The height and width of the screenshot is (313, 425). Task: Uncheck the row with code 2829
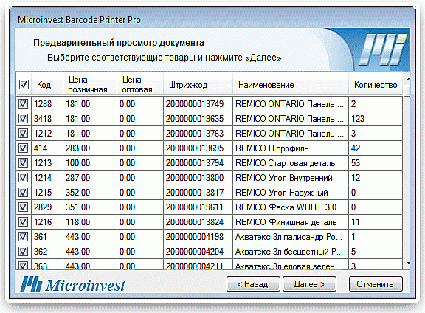23,207
